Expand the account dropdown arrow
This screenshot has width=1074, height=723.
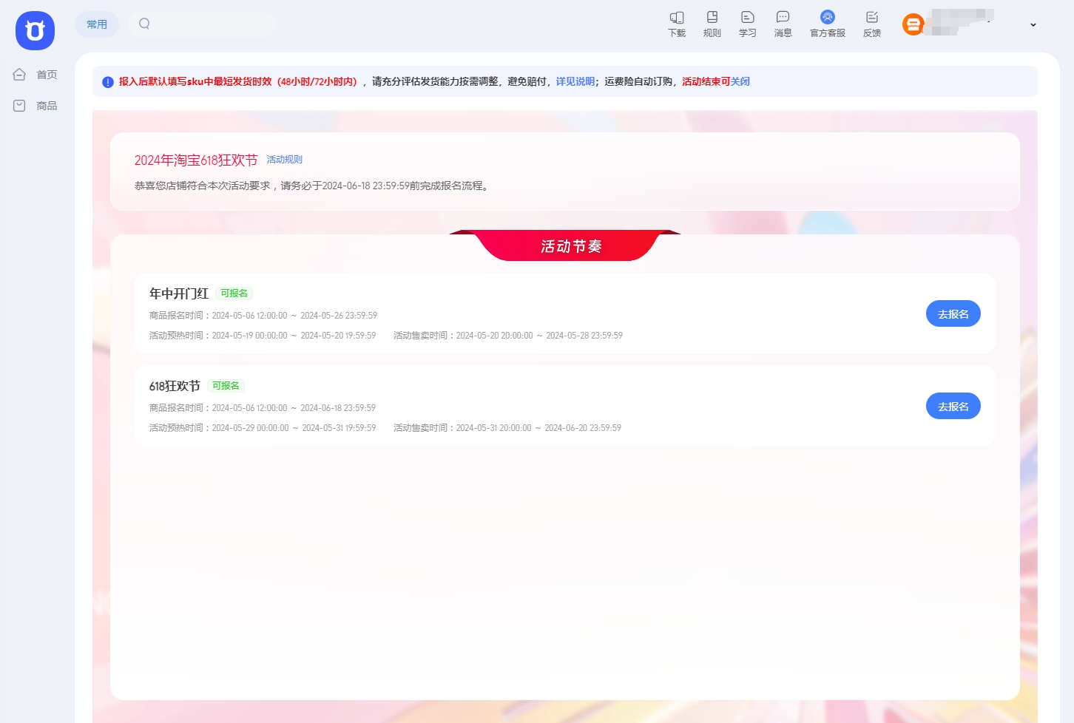(1033, 25)
